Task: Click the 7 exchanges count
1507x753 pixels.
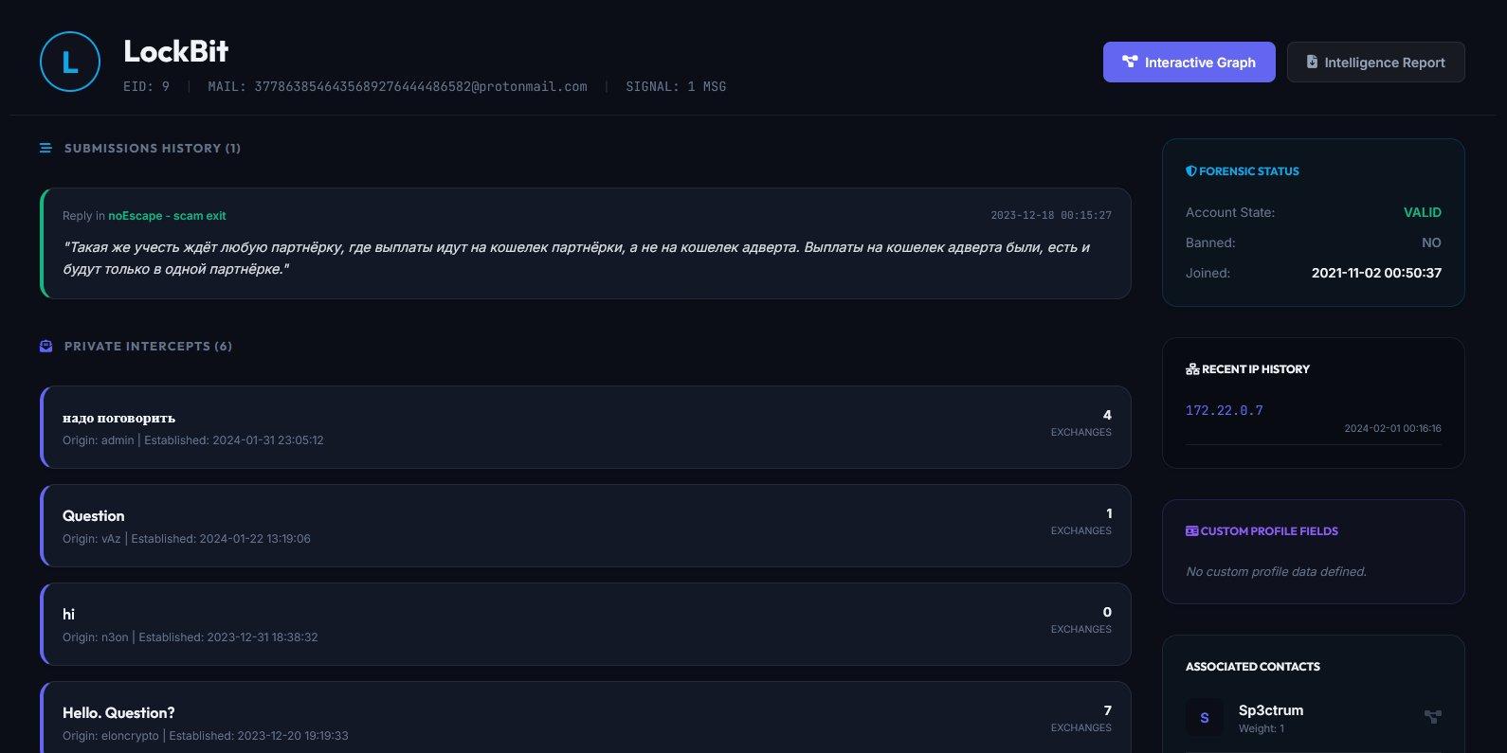Action: 1107,710
